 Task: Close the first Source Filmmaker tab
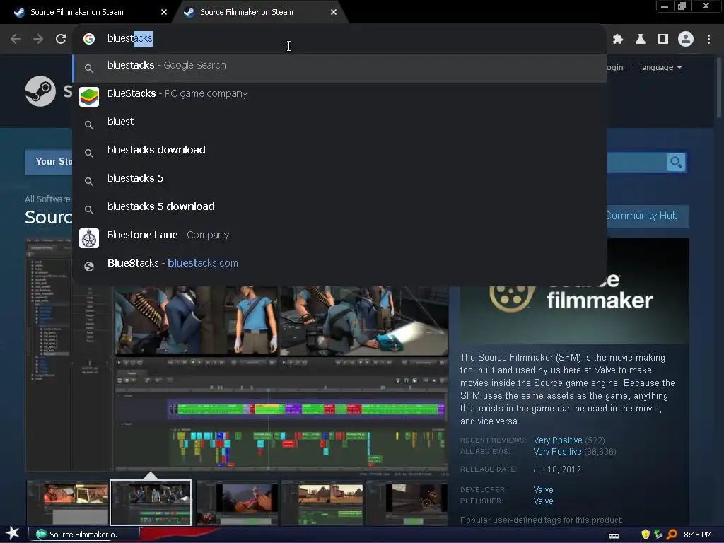point(164,12)
